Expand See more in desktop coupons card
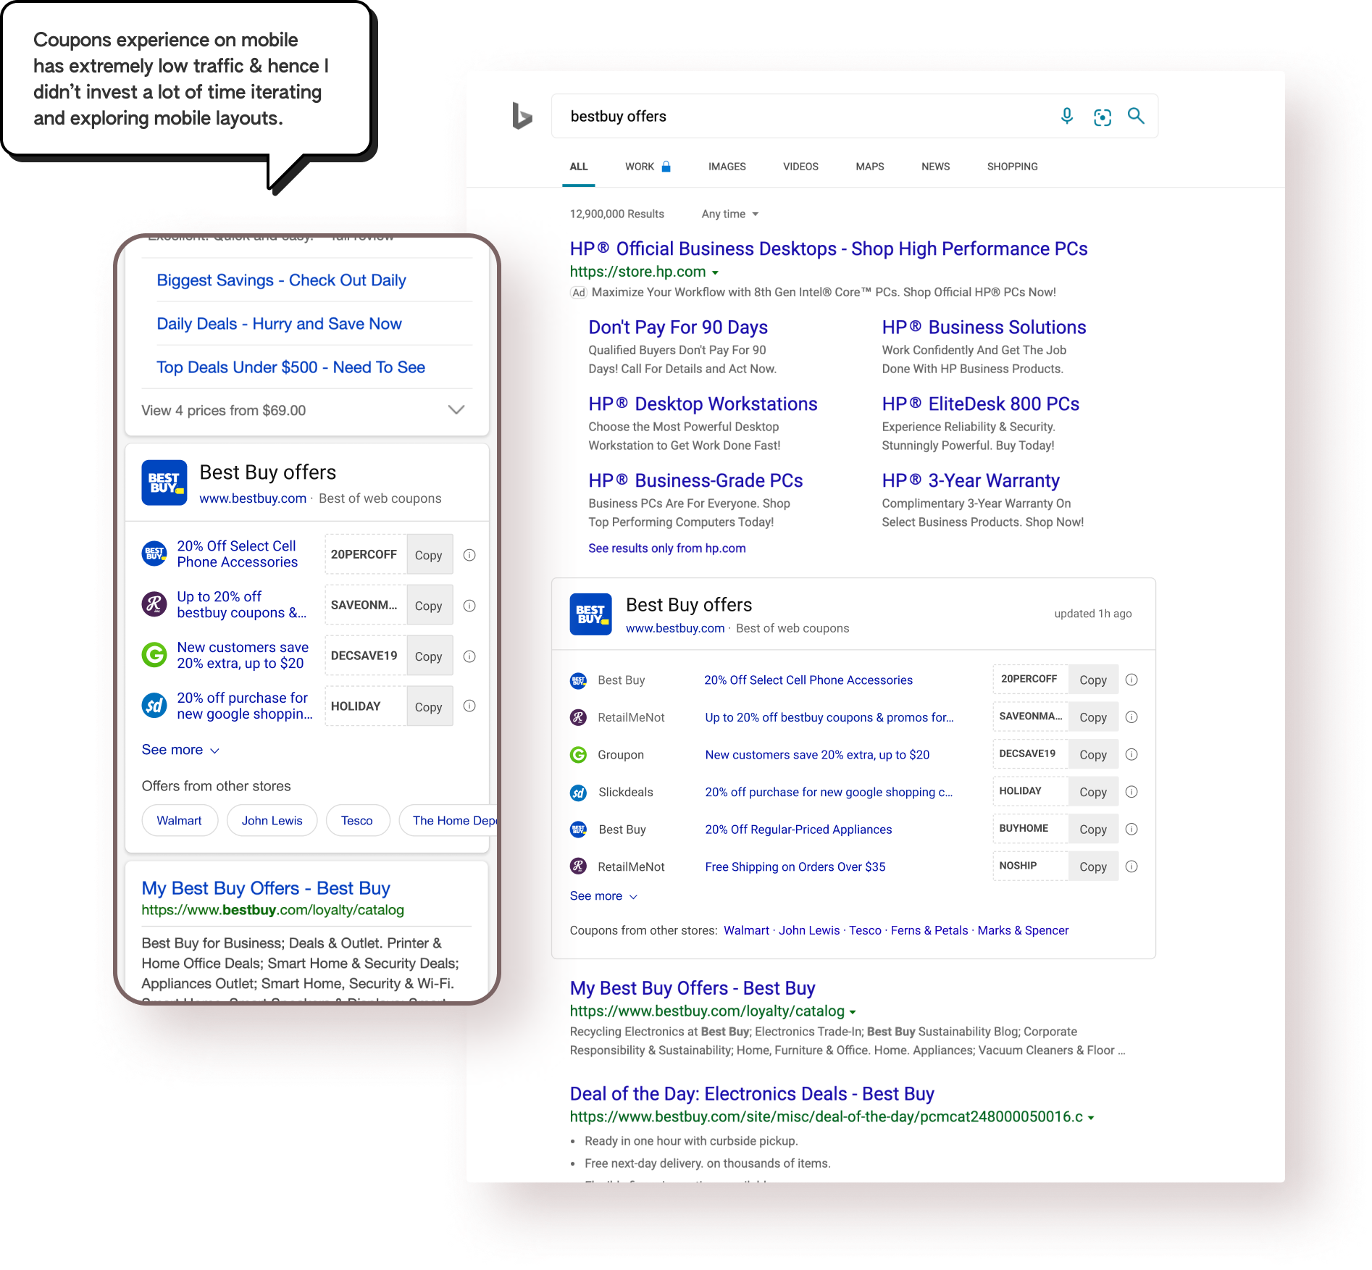This screenshot has height=1270, width=1372. click(x=603, y=896)
